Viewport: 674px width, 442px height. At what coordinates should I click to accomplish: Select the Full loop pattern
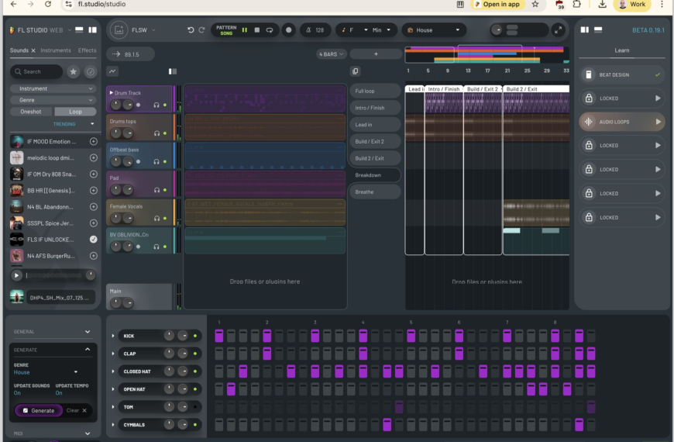coord(375,92)
